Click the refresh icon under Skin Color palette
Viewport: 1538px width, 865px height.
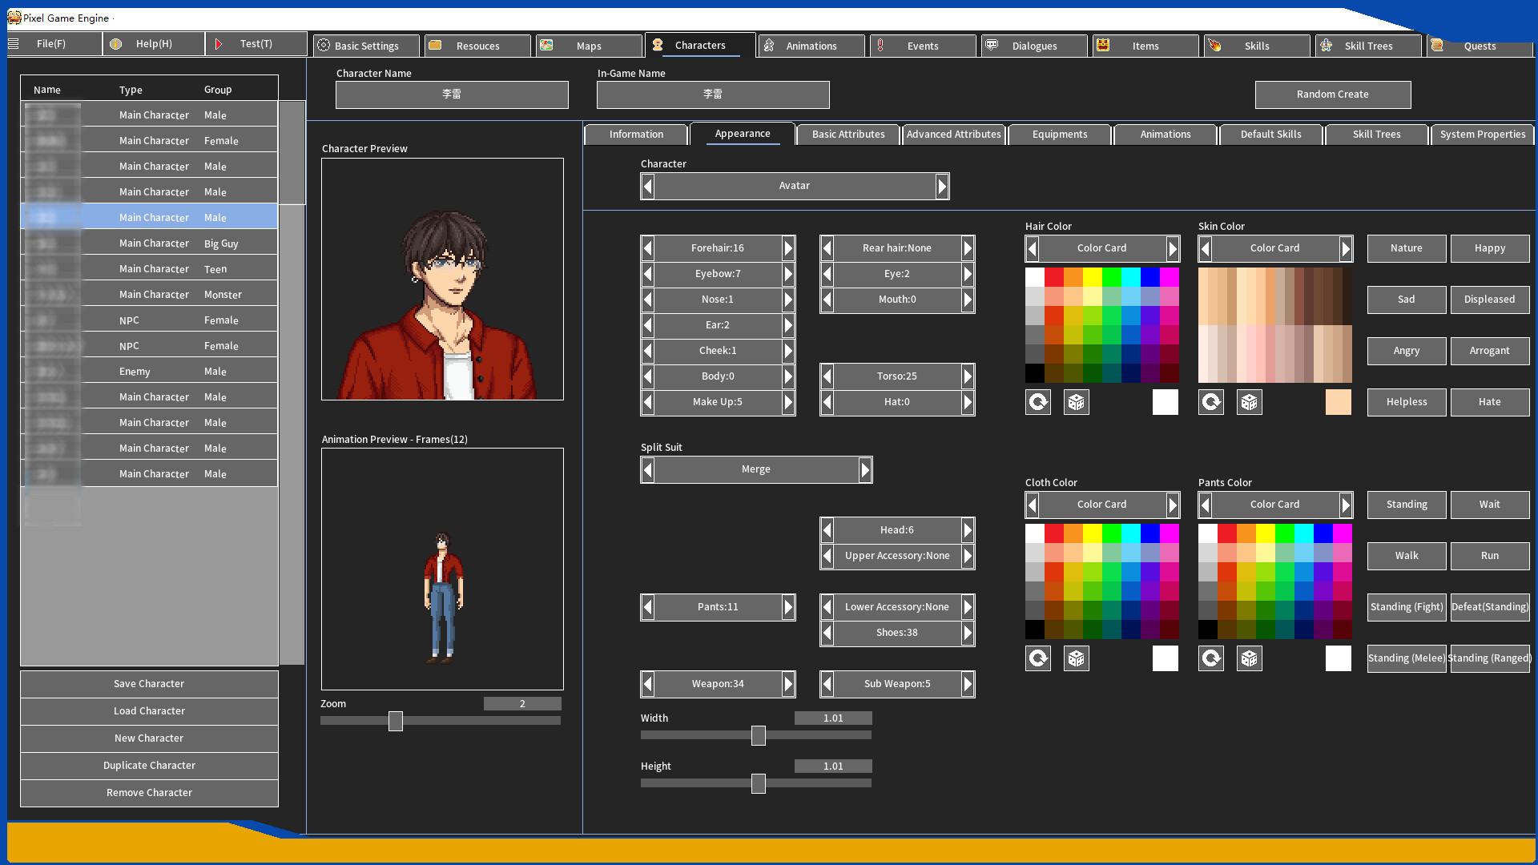click(x=1210, y=402)
